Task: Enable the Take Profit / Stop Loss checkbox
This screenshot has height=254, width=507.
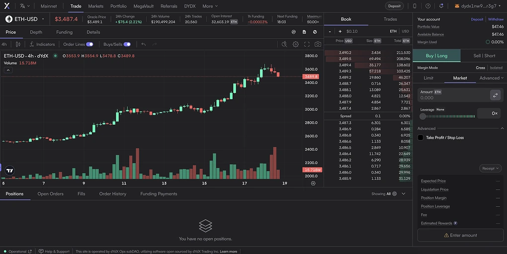Action: tap(421, 137)
